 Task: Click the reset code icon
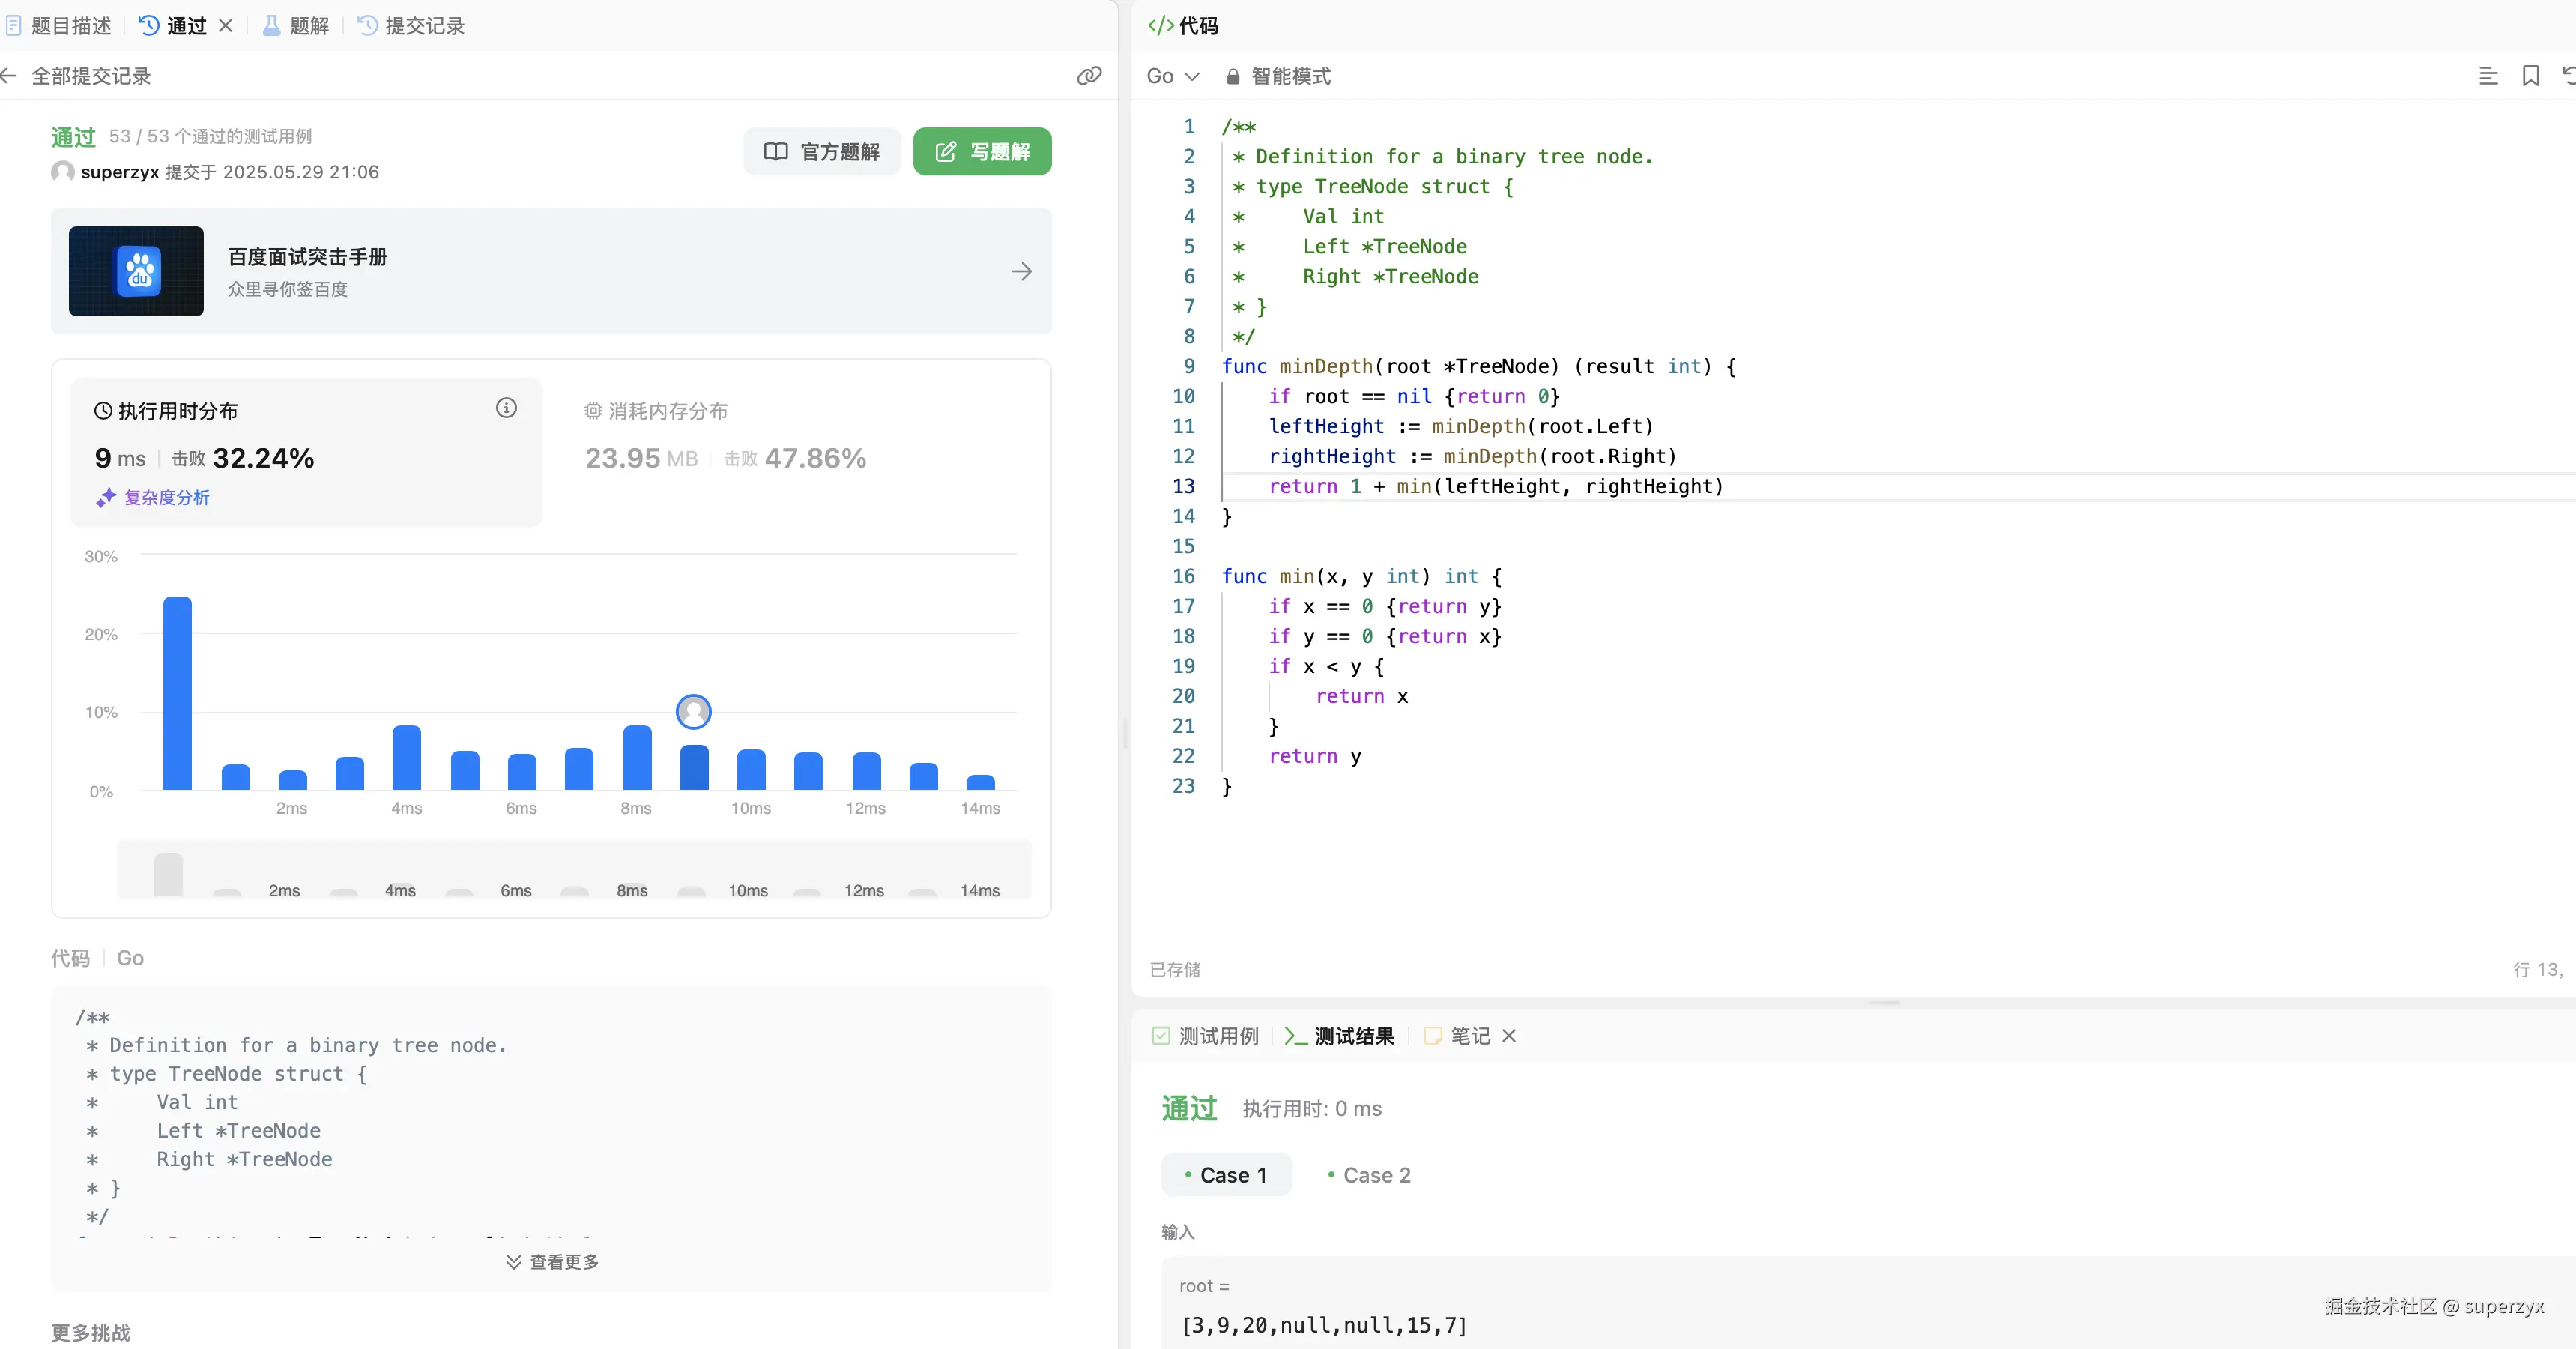[2568, 76]
